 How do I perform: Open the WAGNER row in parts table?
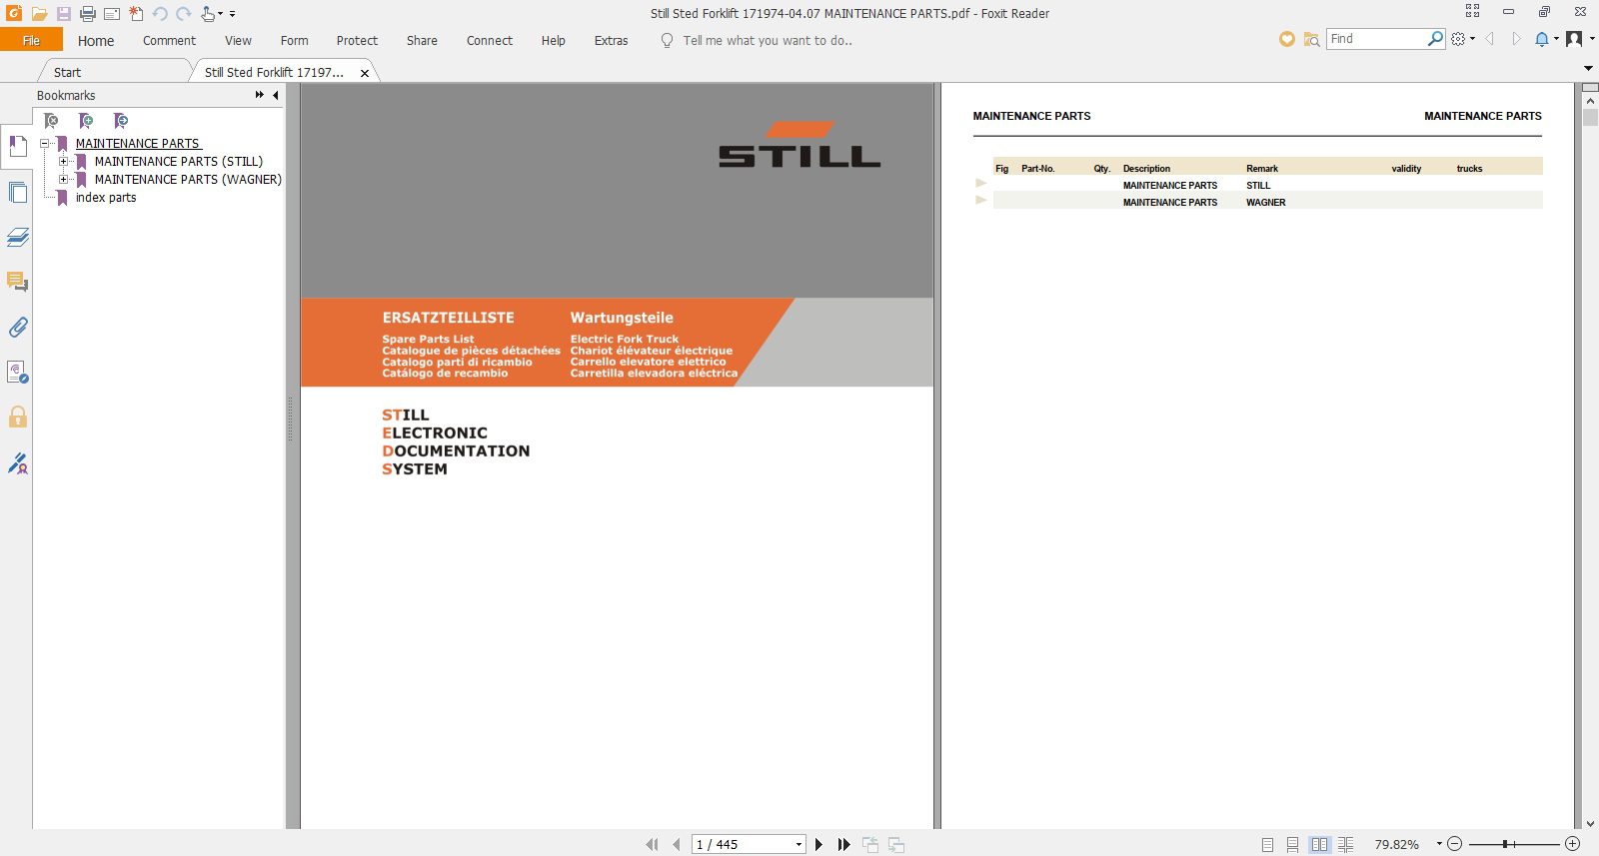[x=1267, y=201]
